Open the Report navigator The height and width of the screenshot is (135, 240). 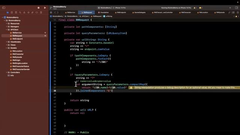tap(41, 12)
